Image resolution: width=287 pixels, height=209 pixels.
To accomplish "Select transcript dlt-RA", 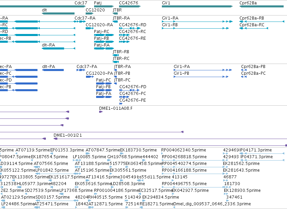I will tap(48, 45).
